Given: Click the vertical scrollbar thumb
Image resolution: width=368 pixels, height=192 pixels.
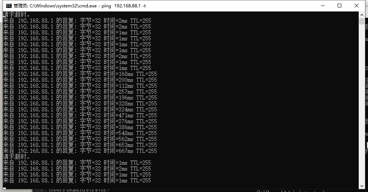Looking at the screenshot, I should tap(362, 21).
